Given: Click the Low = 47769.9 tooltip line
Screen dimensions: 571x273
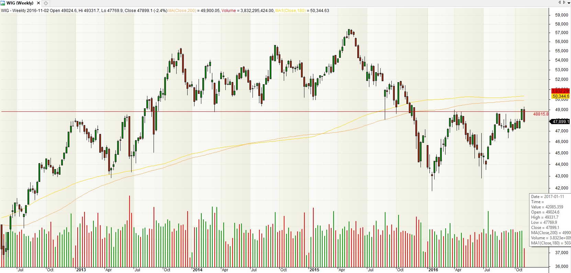Looking at the screenshot, I should [x=544, y=222].
